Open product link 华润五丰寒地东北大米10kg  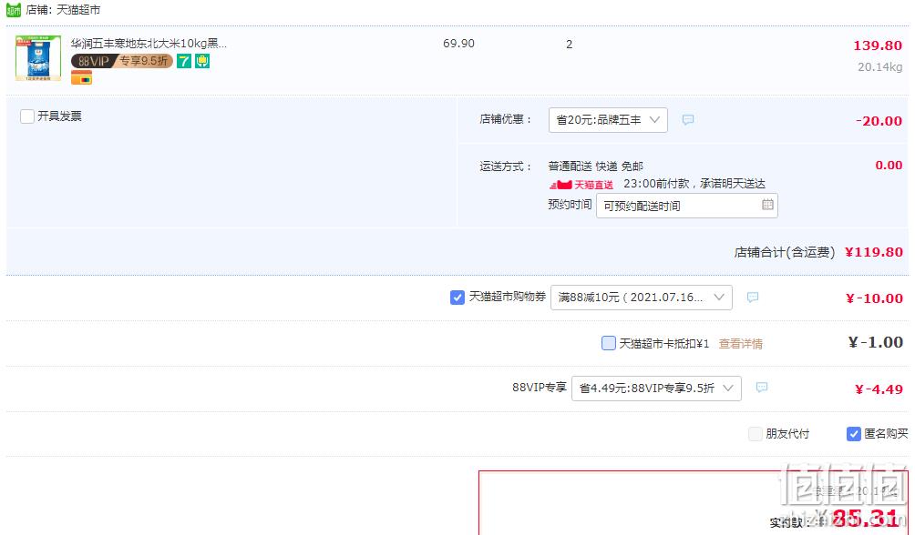(x=149, y=43)
